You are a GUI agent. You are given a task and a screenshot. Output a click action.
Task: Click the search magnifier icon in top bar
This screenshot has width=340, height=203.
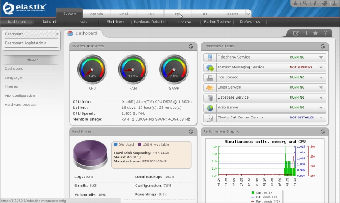pos(306,4)
